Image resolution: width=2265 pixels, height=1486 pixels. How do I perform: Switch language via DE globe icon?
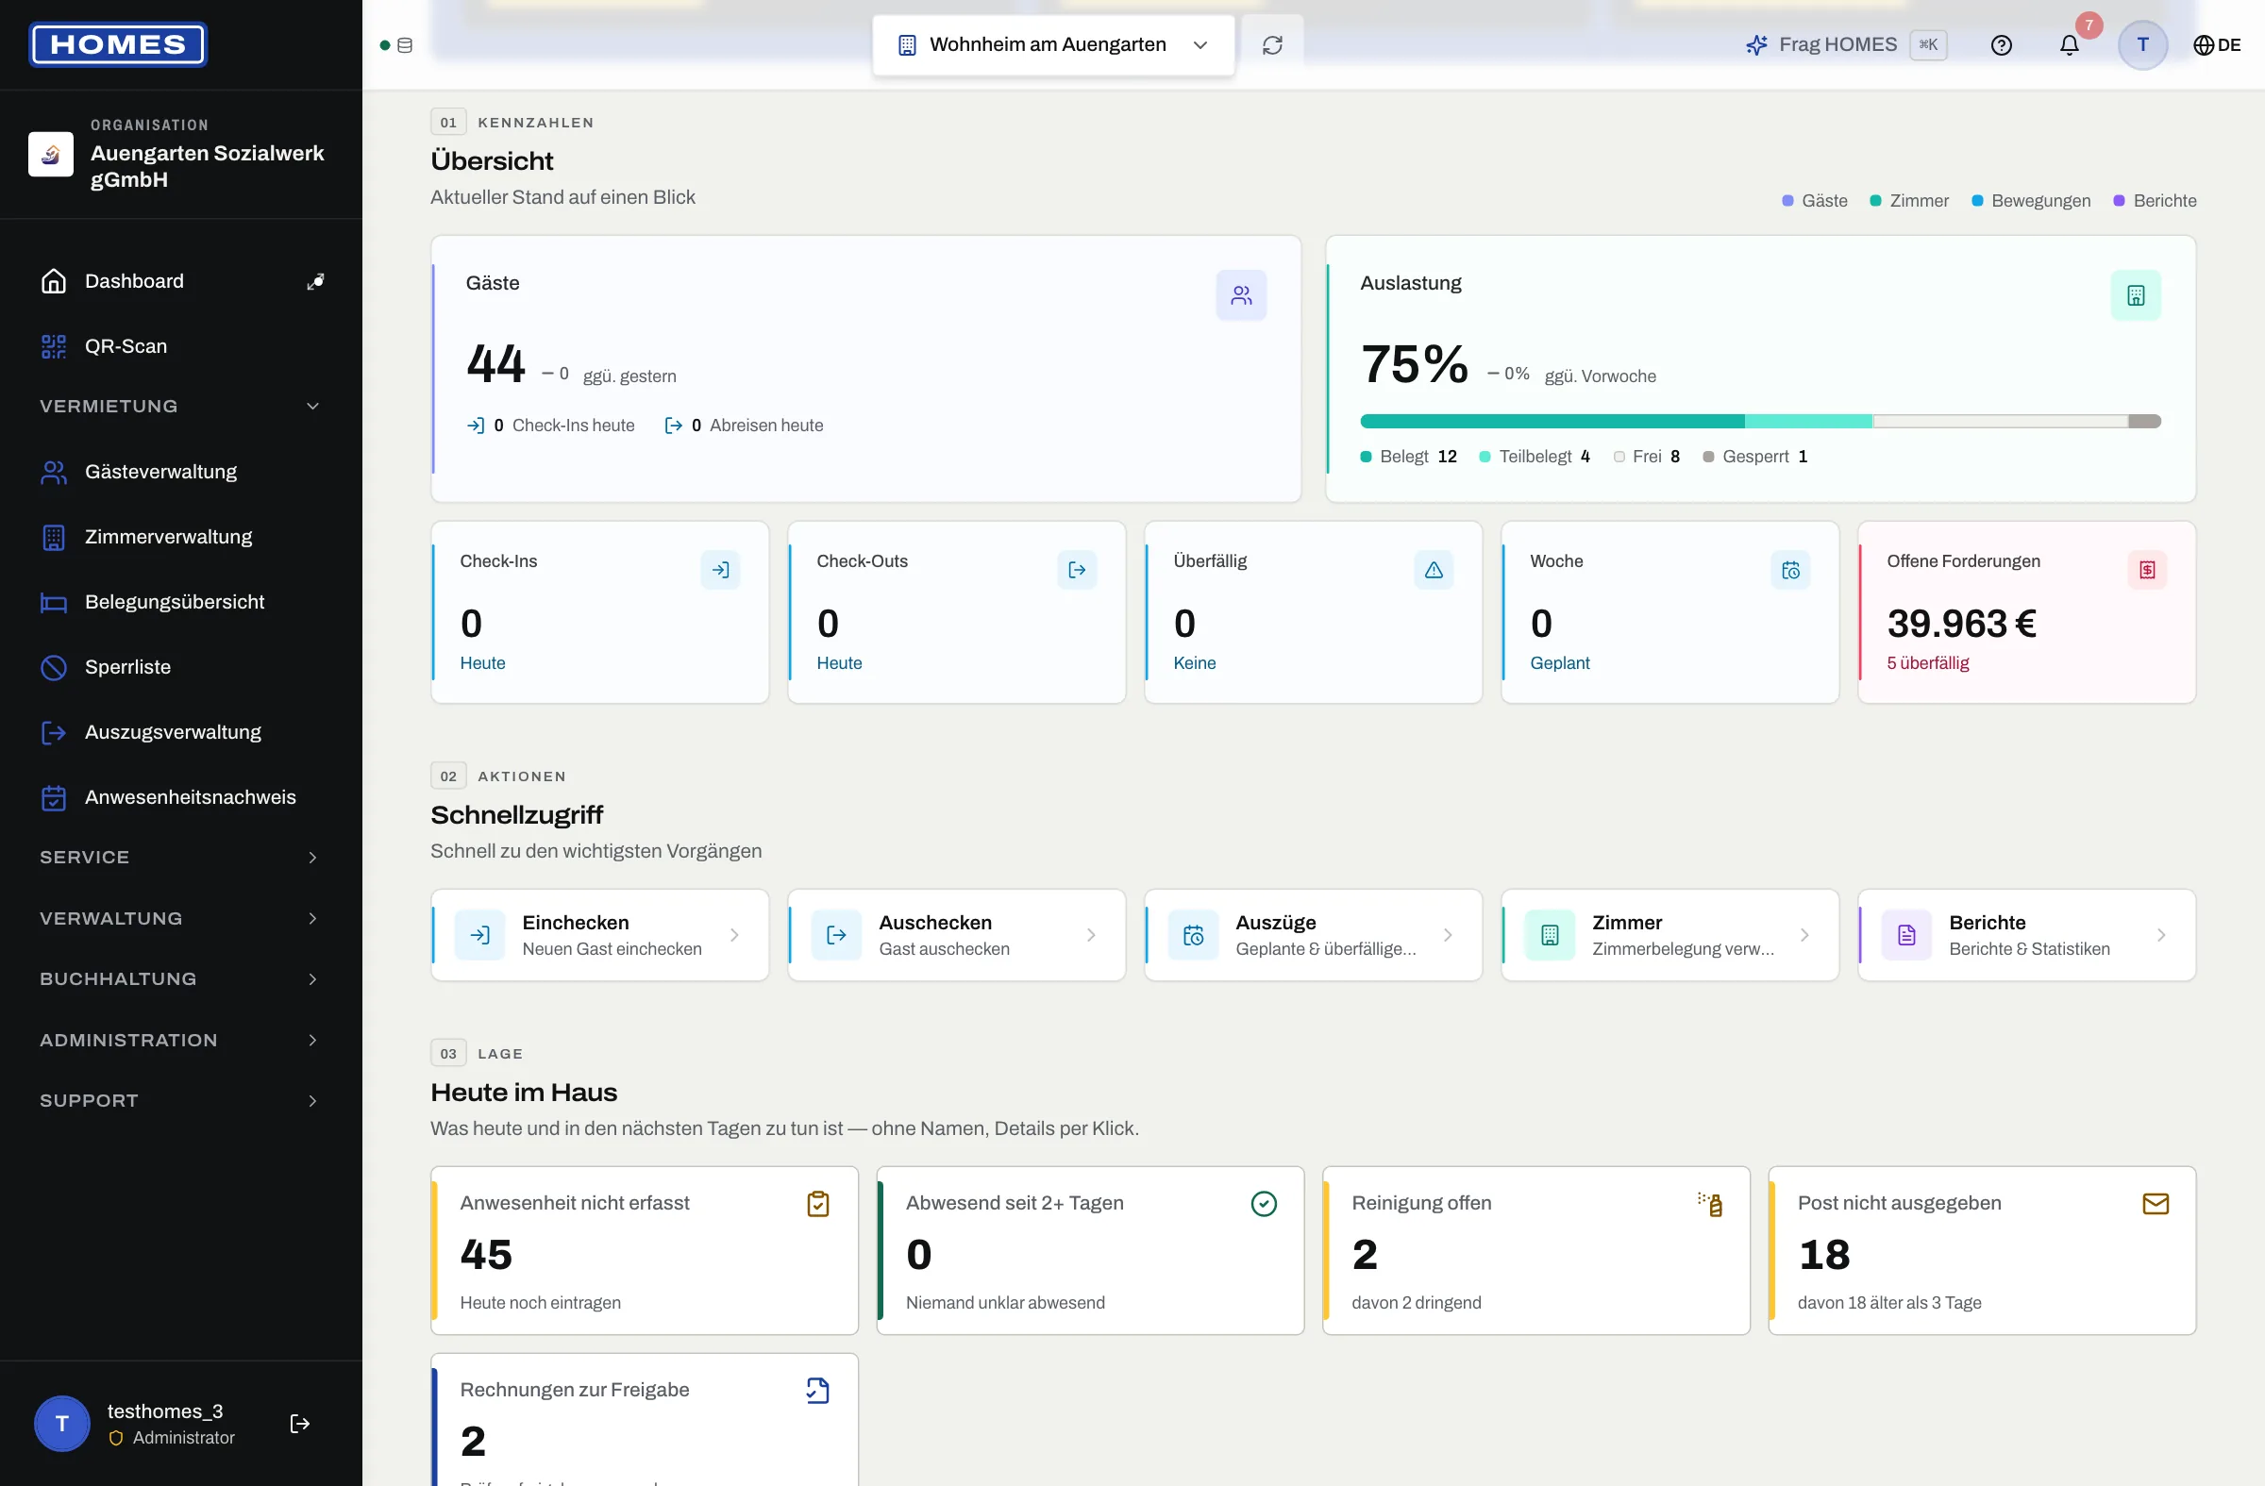pyautogui.click(x=2217, y=44)
